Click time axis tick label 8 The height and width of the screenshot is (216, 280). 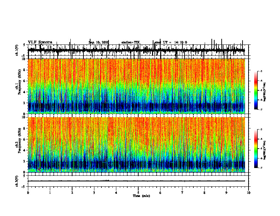tap(204, 193)
